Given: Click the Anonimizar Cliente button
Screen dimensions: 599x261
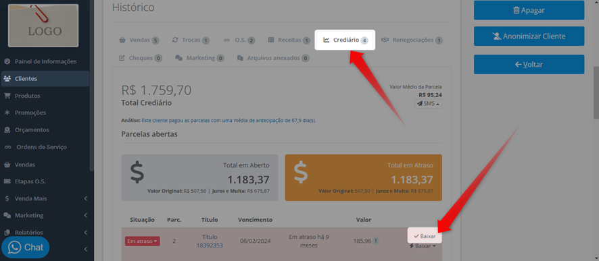Looking at the screenshot, I should [529, 36].
